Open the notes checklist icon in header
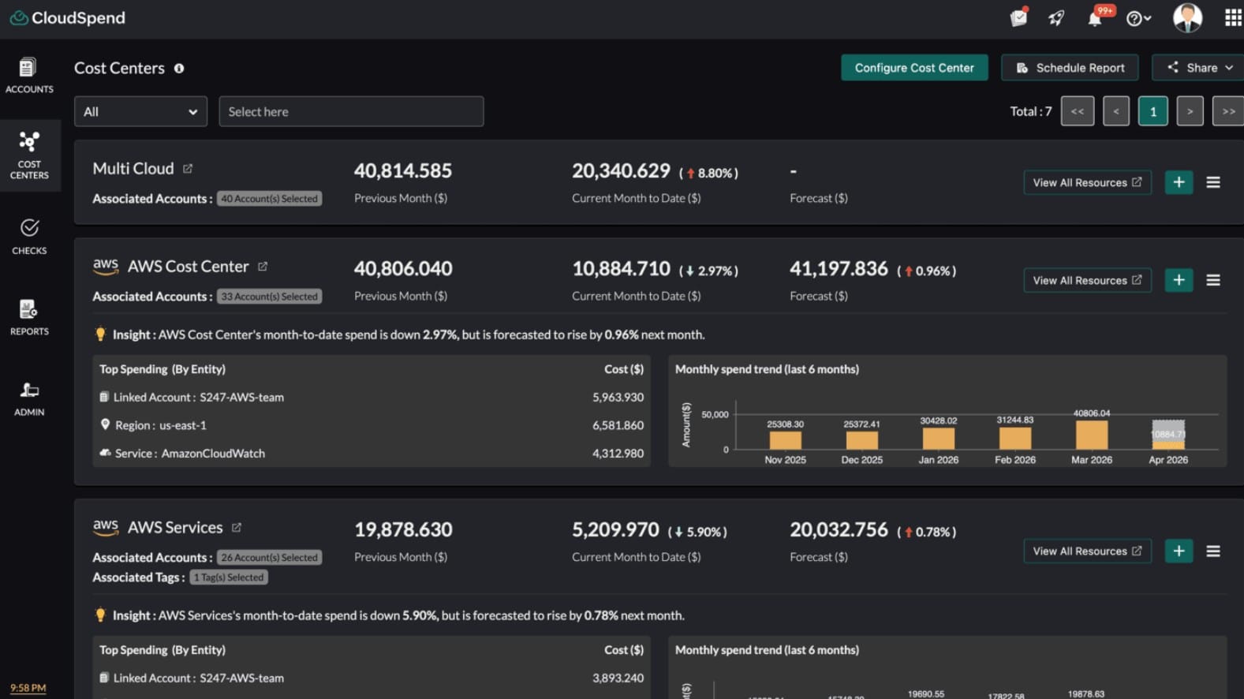Screen dimensions: 1244x699 (x=1018, y=17)
